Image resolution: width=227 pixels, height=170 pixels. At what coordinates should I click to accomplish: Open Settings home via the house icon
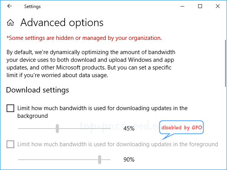click(10, 23)
